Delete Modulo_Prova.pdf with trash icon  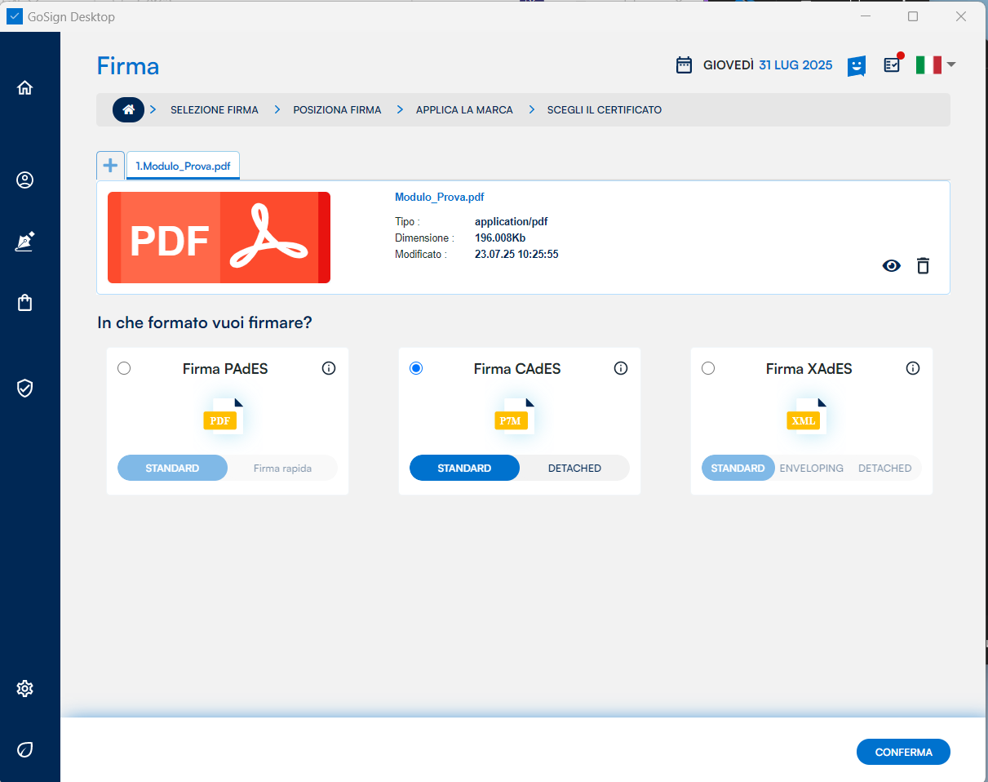tap(923, 265)
